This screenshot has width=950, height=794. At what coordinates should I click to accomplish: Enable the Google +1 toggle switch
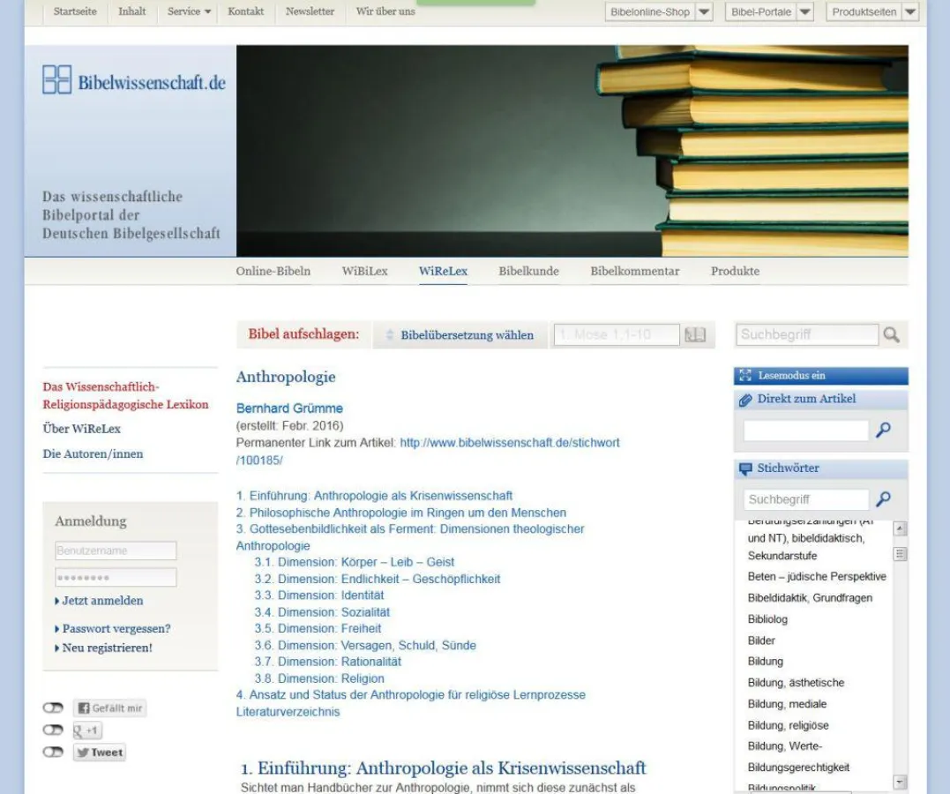pos(52,730)
